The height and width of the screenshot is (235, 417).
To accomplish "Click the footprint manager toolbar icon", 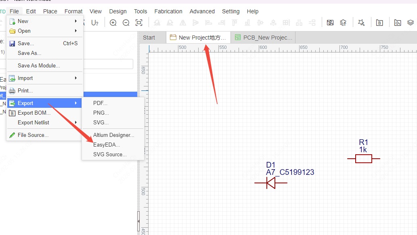I will pos(330,23).
